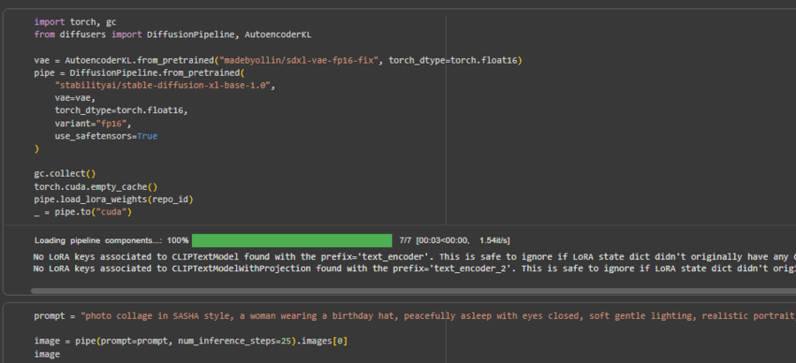The height and width of the screenshot is (363, 796).
Task: Click the "7/7" progress counter text
Action: 406,240
